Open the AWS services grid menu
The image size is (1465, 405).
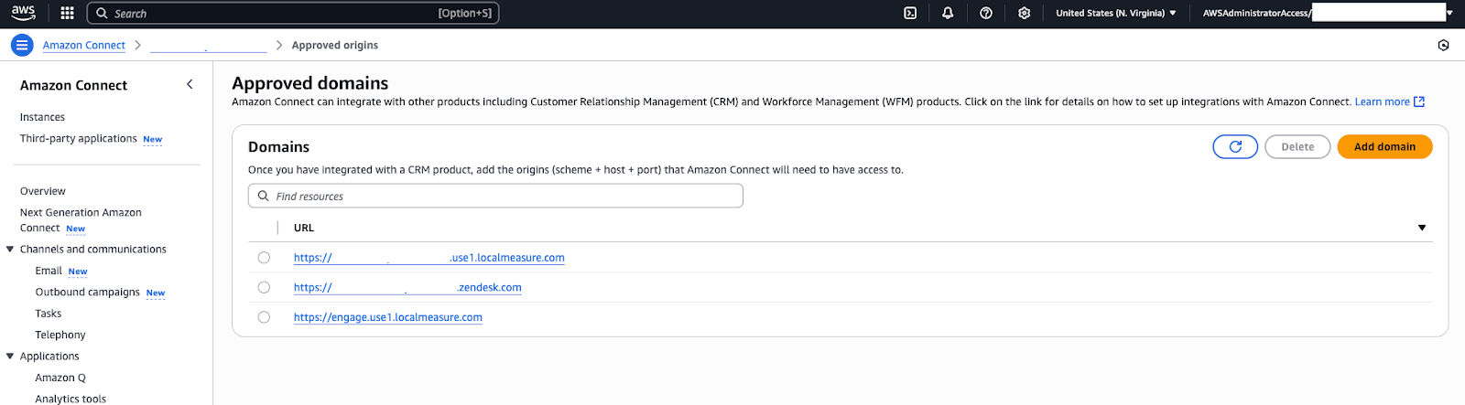click(x=67, y=13)
